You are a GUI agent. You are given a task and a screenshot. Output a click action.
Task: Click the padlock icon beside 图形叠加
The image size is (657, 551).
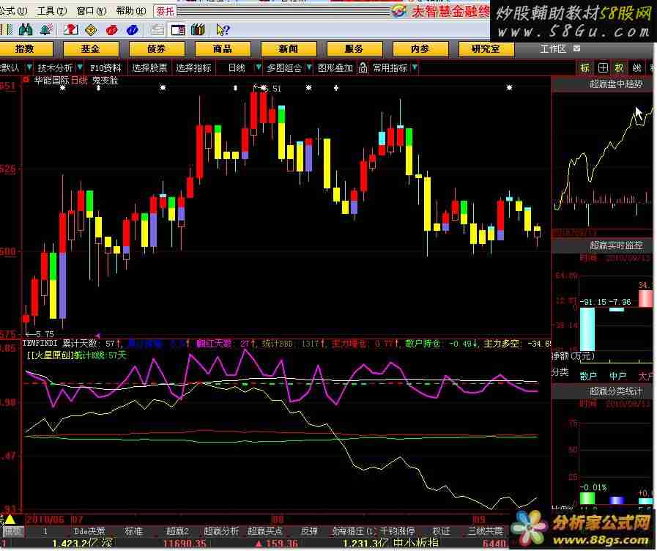[363, 67]
